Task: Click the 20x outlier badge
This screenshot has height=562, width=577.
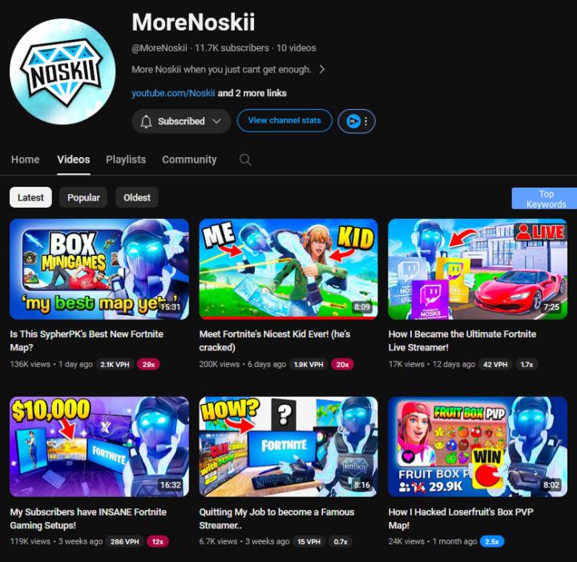Action: tap(342, 364)
